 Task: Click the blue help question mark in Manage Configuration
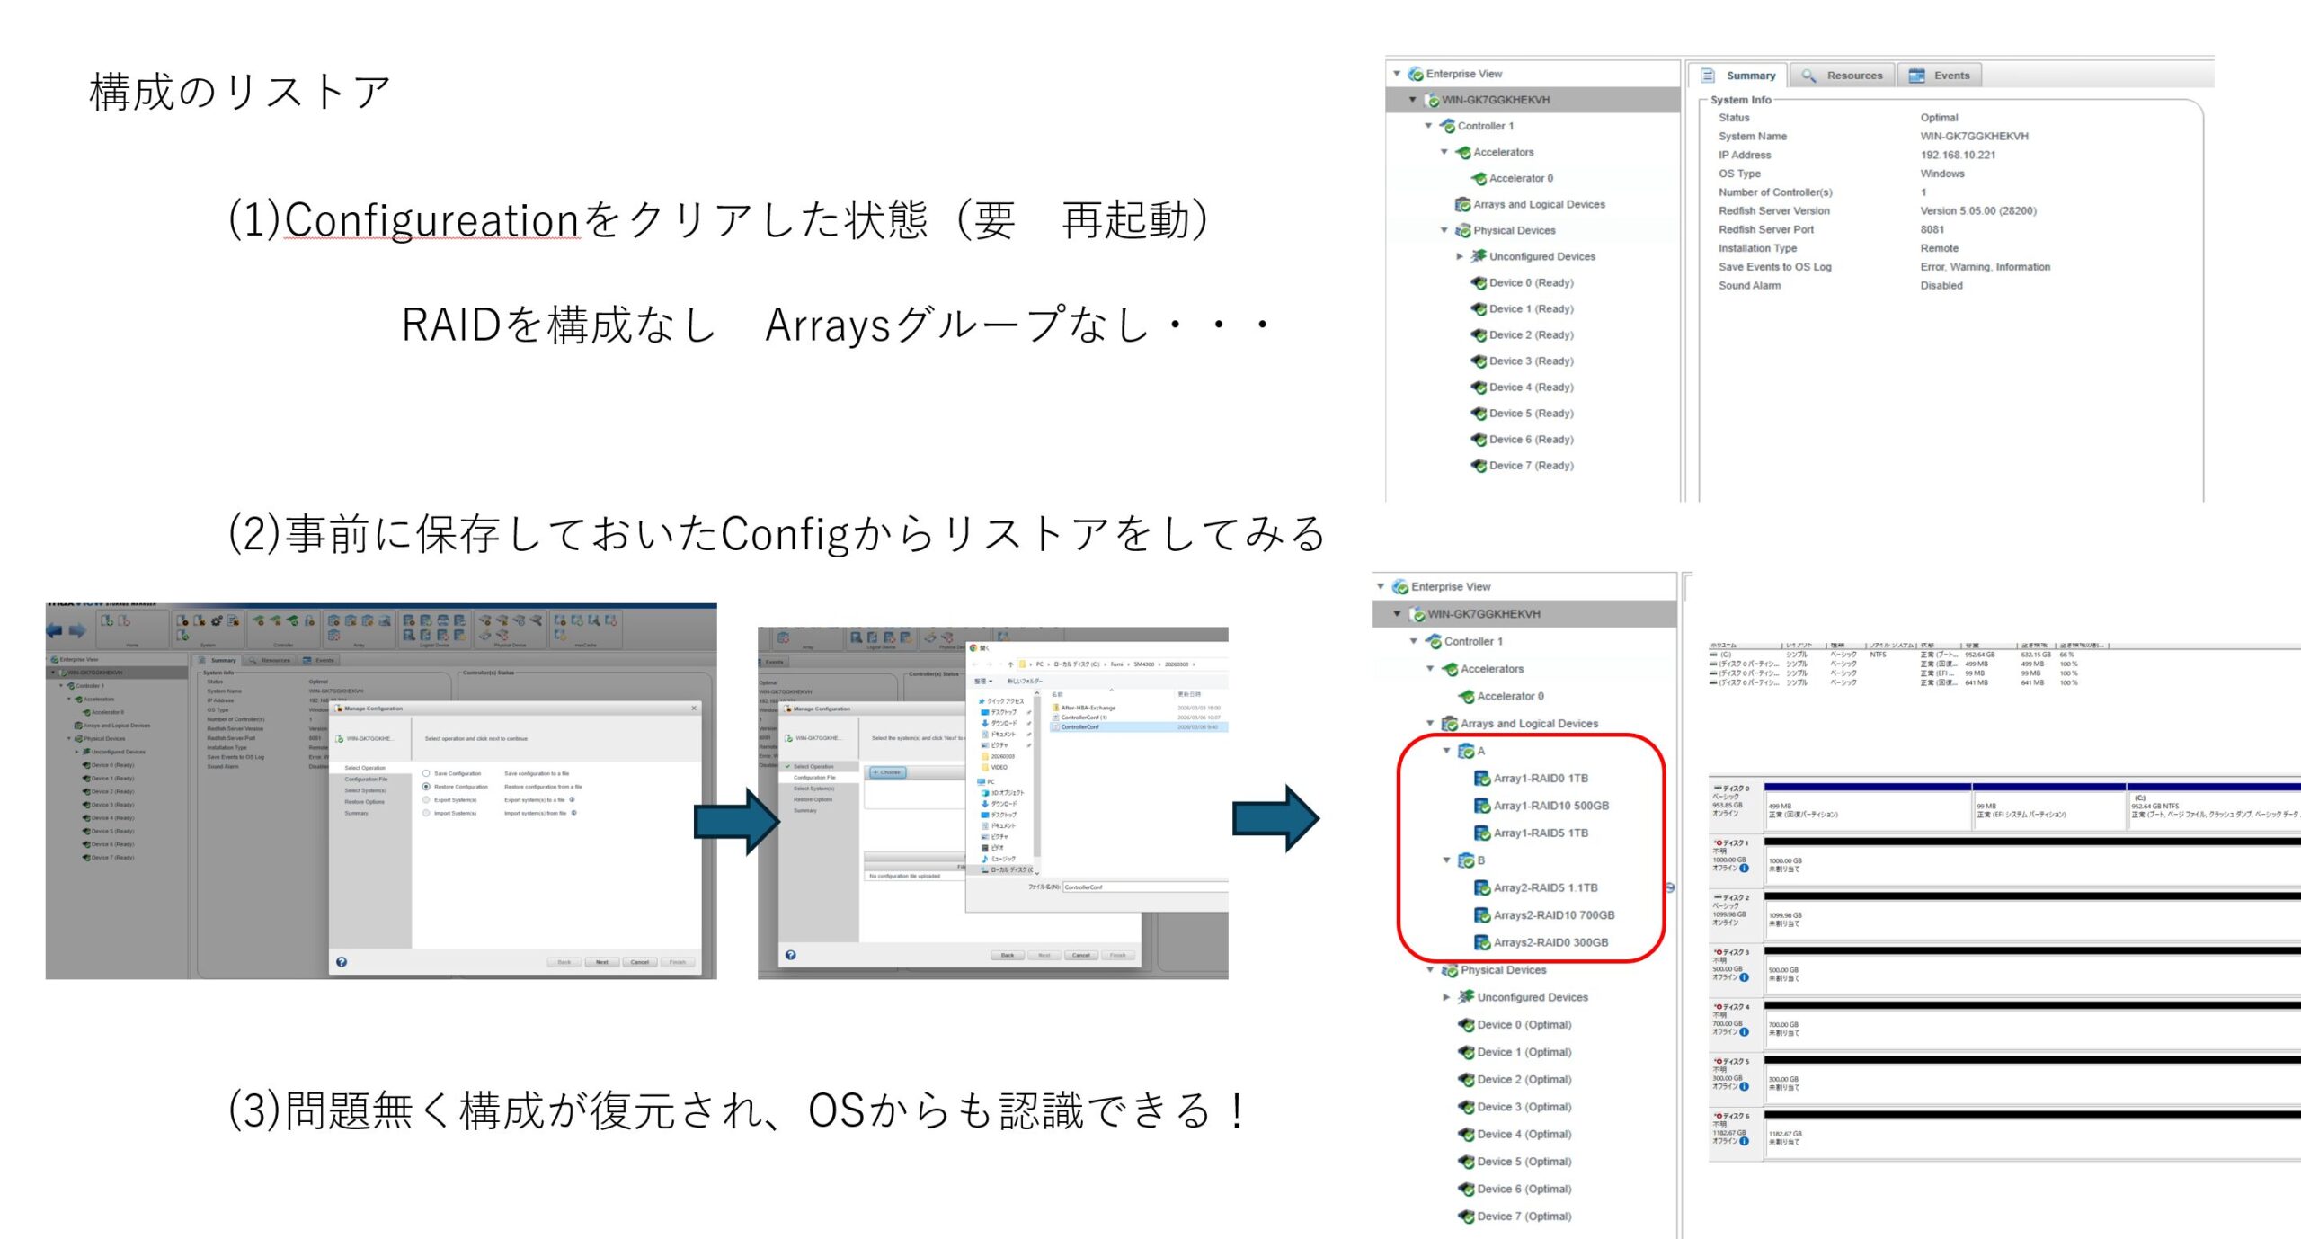342,962
